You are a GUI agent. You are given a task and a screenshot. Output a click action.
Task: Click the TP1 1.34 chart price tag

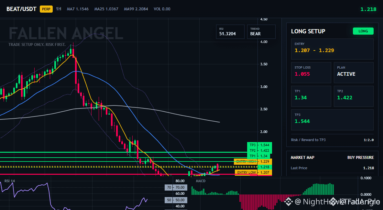(x=258, y=156)
